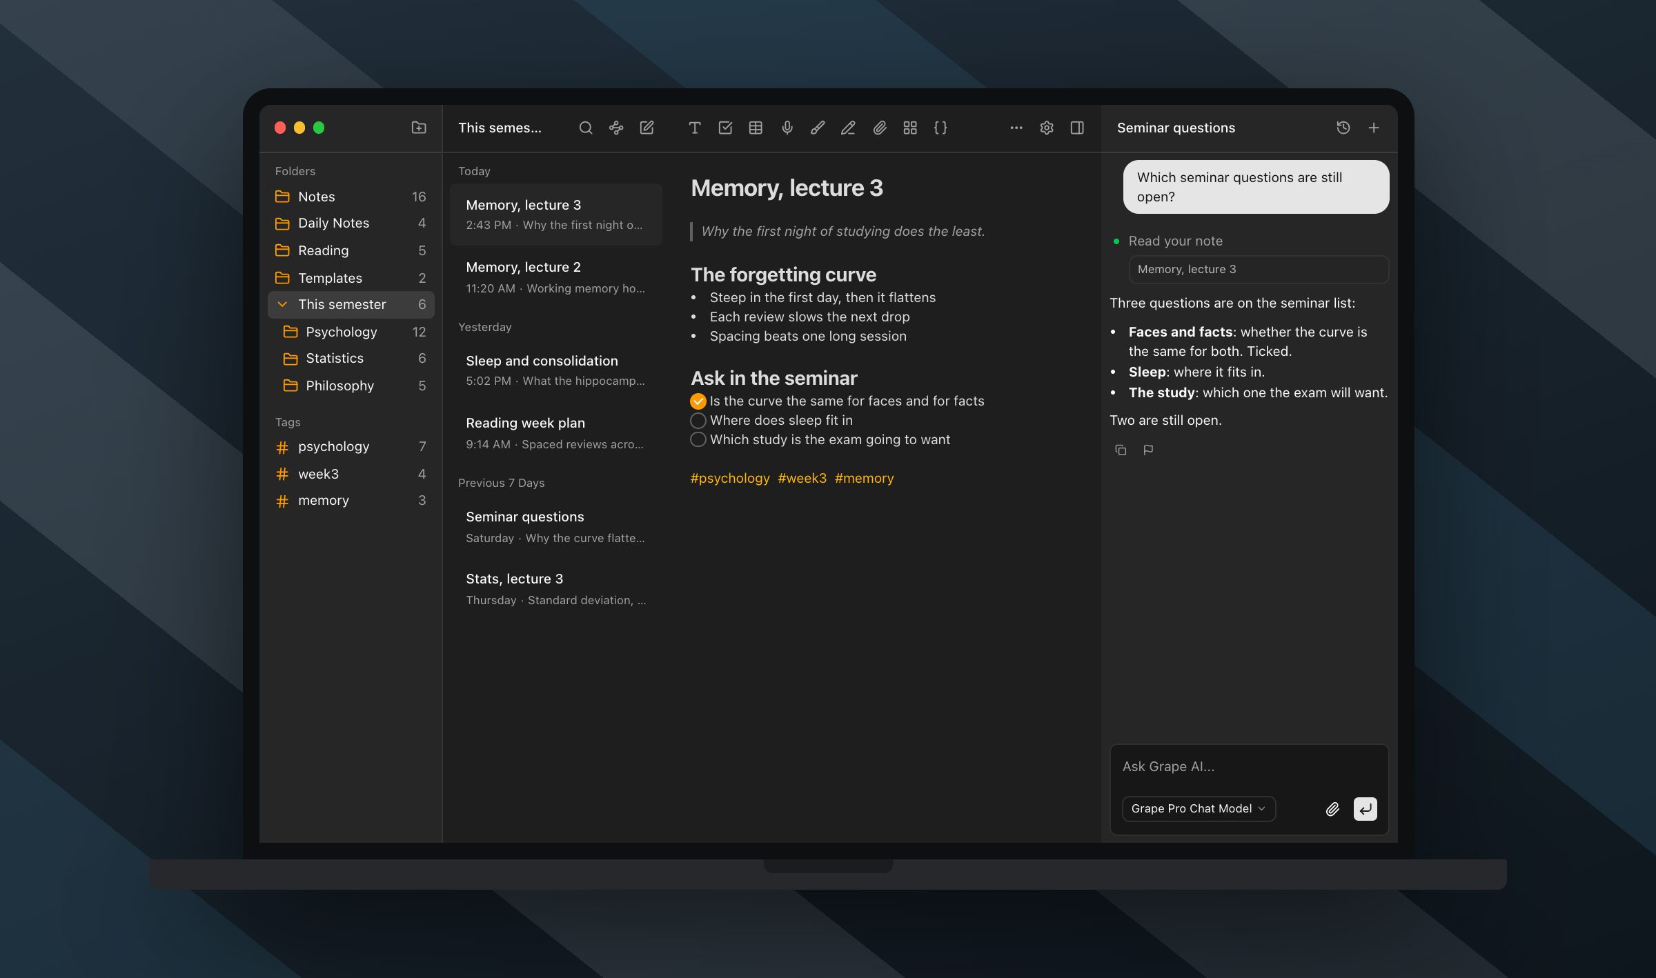
Task: Check off 'Where does sleep fit in'
Action: (x=698, y=421)
